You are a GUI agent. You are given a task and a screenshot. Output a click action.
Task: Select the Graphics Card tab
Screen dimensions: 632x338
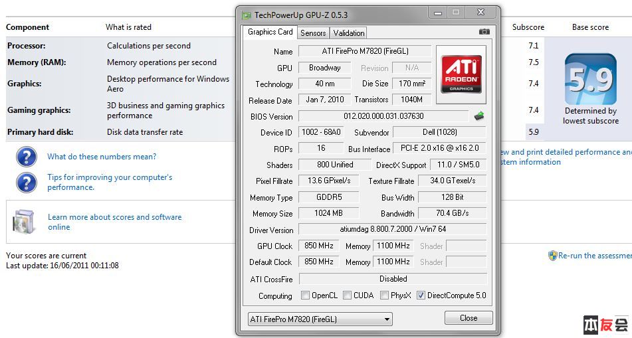click(x=270, y=32)
